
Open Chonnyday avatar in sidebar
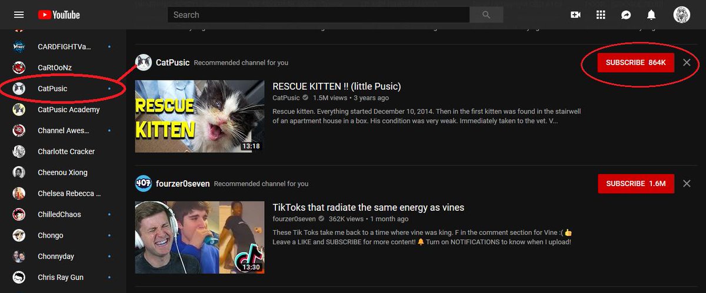pyautogui.click(x=19, y=256)
